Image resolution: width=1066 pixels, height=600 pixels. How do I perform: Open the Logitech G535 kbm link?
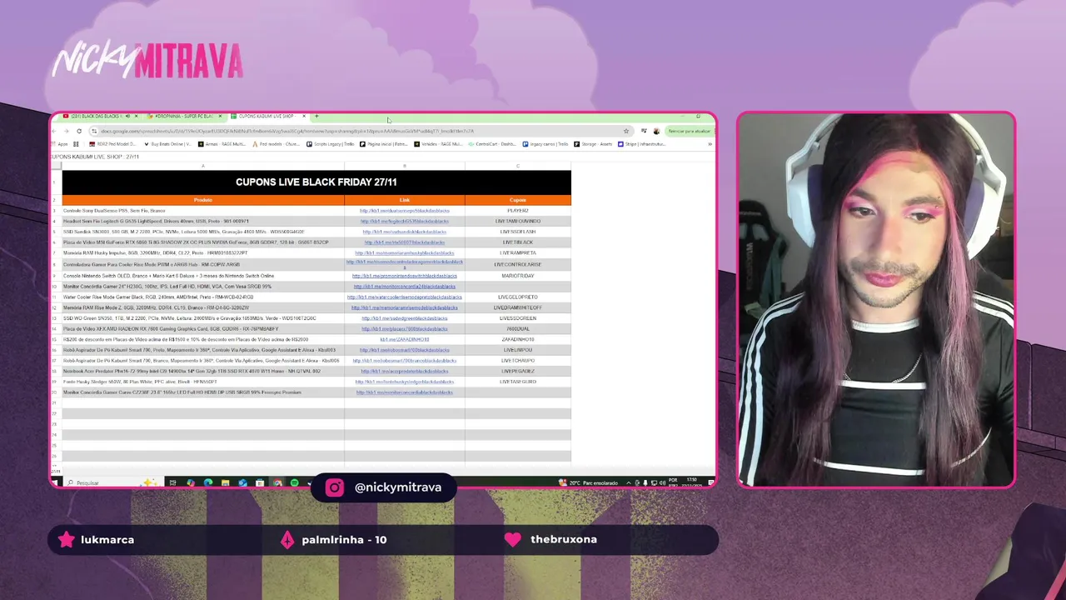click(x=405, y=222)
